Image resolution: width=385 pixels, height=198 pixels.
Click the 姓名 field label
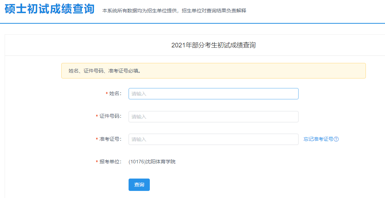(x=115, y=94)
